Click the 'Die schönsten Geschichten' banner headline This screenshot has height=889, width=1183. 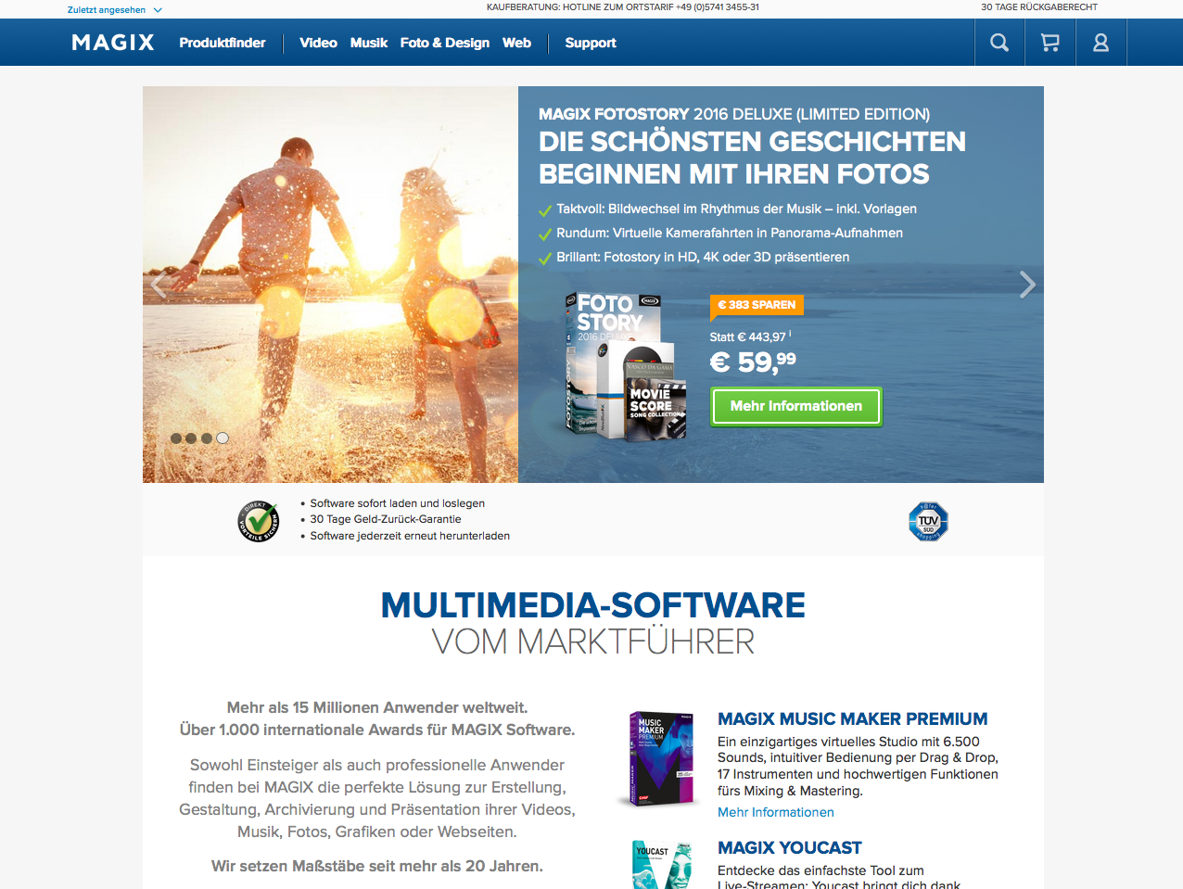(x=752, y=158)
